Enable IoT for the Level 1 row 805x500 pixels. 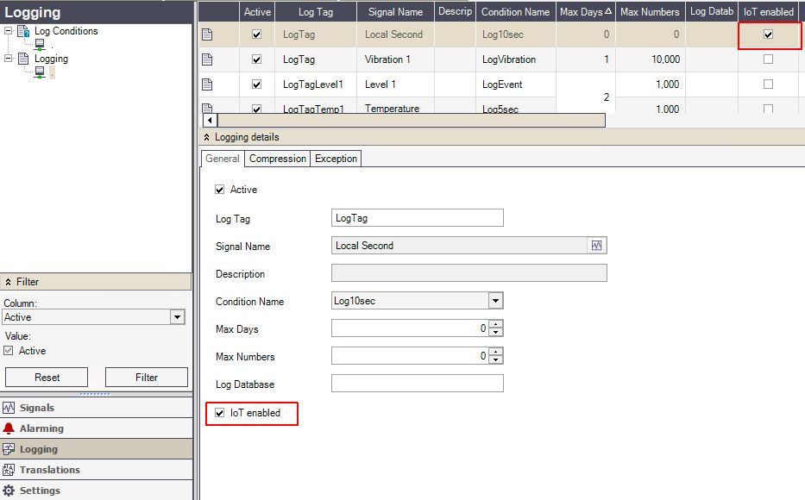tap(768, 84)
